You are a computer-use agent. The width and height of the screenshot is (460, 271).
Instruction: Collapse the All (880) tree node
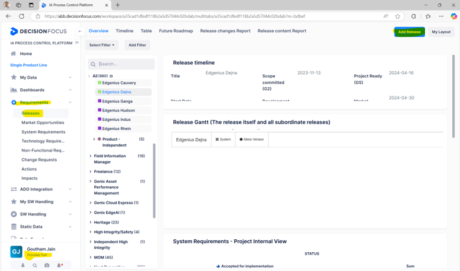click(x=89, y=76)
